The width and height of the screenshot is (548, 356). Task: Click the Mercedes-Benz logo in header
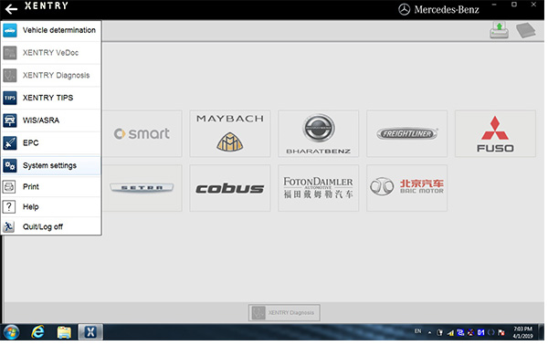(439, 9)
